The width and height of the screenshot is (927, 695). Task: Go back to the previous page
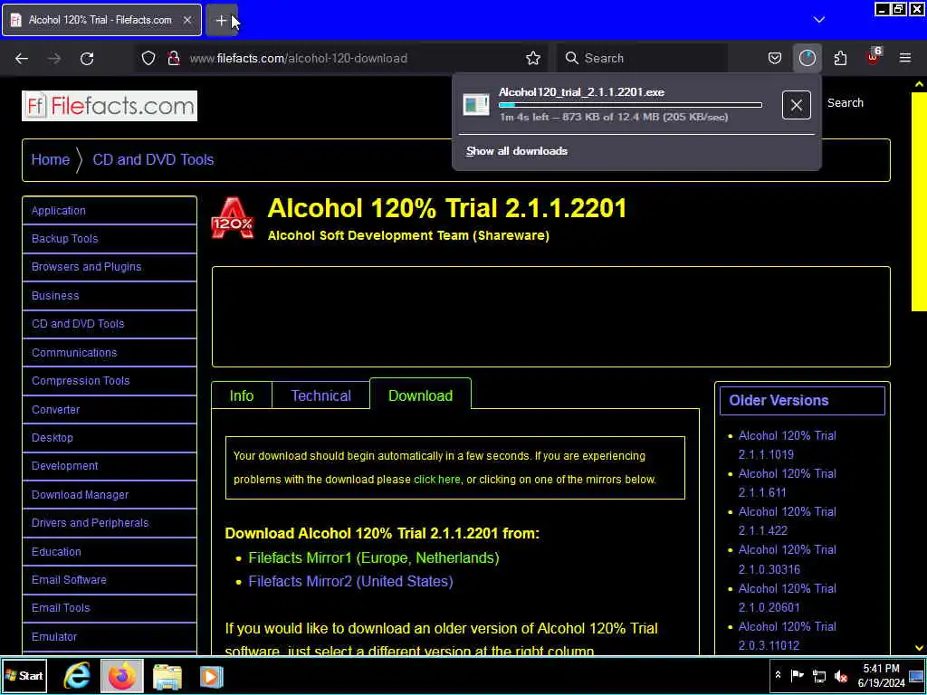22,58
